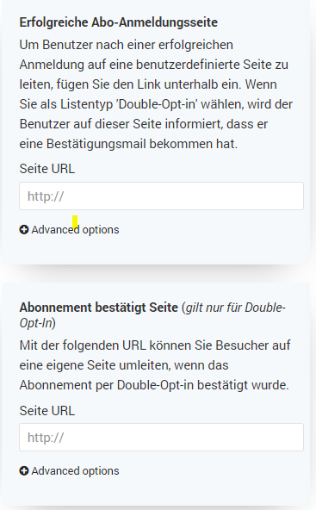The height and width of the screenshot is (510, 316).
Task: Focus the Seite URL field for successful signup page
Action: (161, 196)
